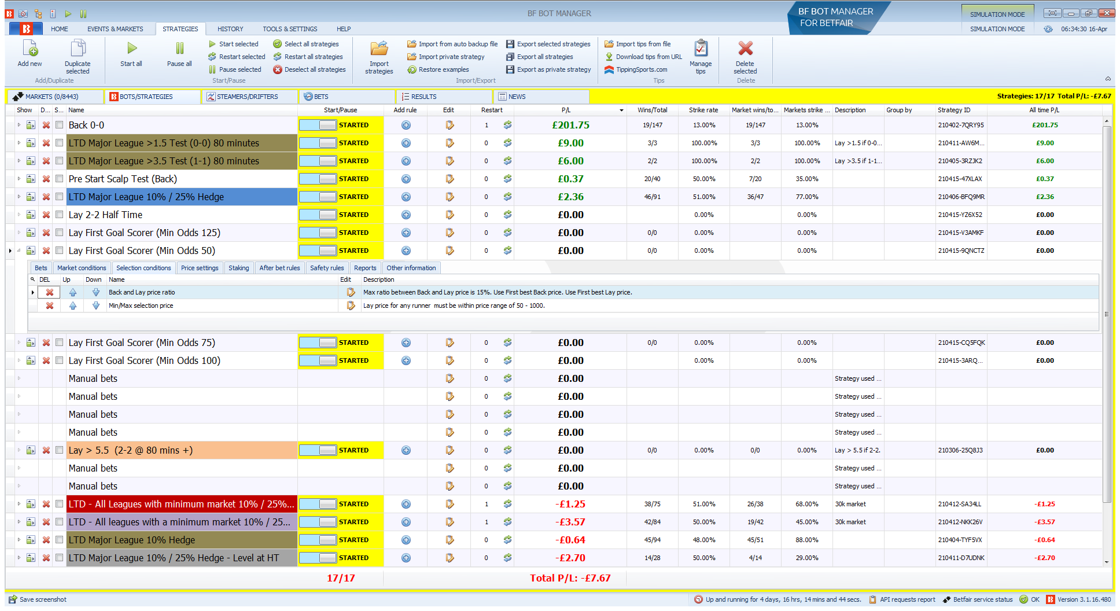Viewport: 1120px width, 611px height.
Task: Add rule to Lay > 5.5 strategy
Action: click(406, 450)
